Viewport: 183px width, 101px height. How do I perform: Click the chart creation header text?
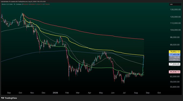(x=23, y=2)
